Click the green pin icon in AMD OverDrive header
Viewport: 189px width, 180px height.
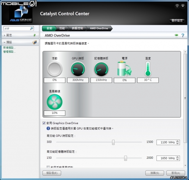coord(176,35)
